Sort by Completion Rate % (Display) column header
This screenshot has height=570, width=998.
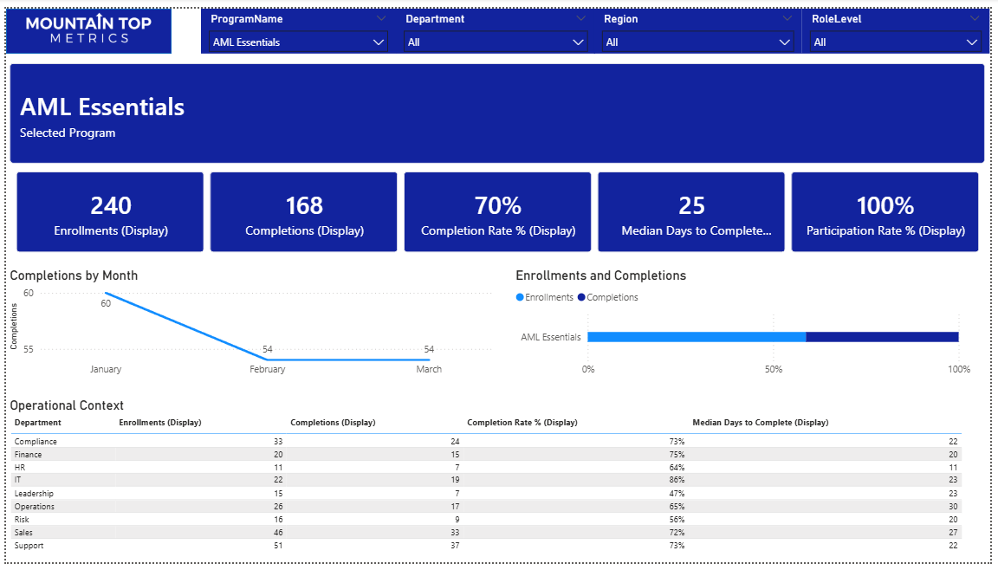(x=522, y=423)
